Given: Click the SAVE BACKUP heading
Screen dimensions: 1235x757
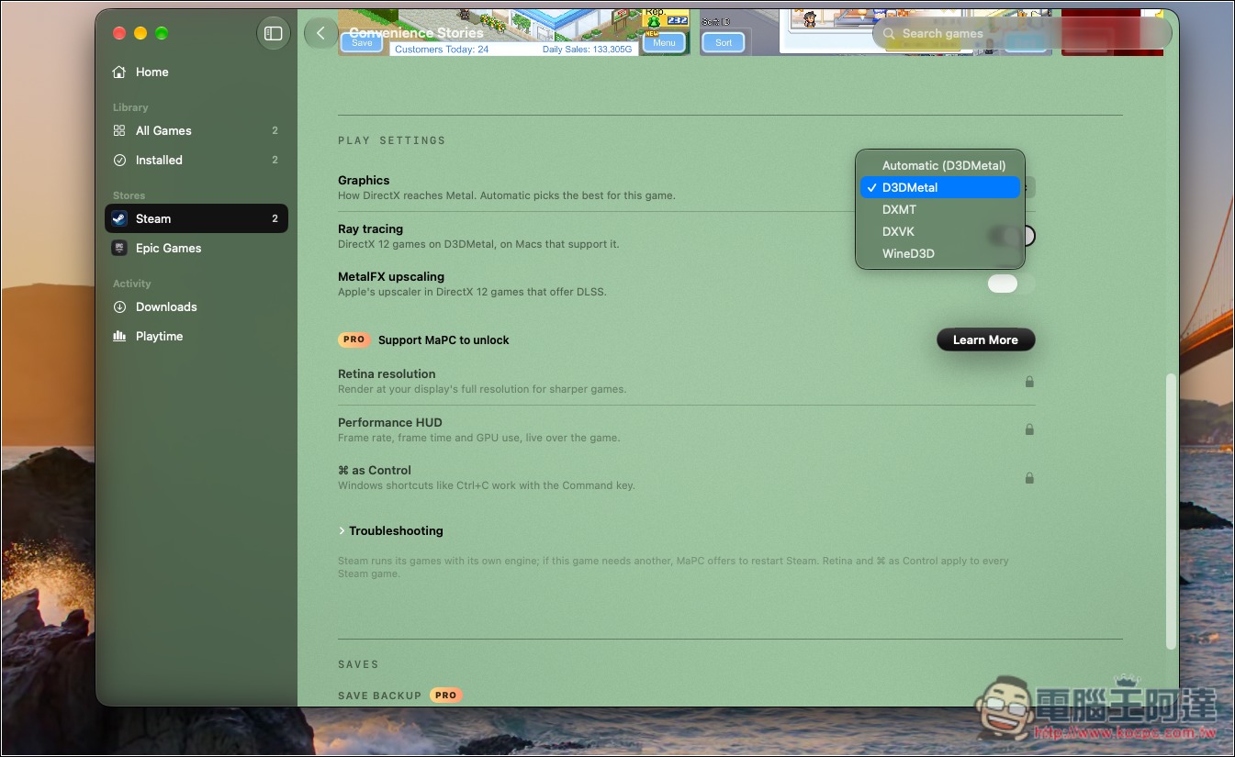Looking at the screenshot, I should [x=379, y=696].
